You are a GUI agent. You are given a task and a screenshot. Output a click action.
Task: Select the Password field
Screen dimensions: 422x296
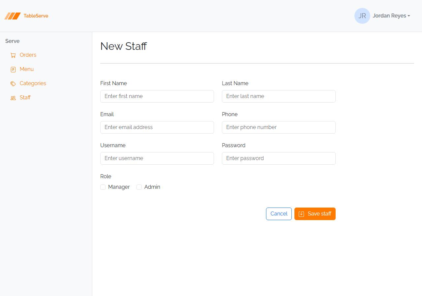pyautogui.click(x=279, y=158)
